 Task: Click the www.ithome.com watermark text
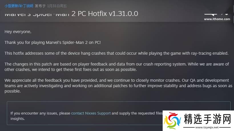(217, 19)
